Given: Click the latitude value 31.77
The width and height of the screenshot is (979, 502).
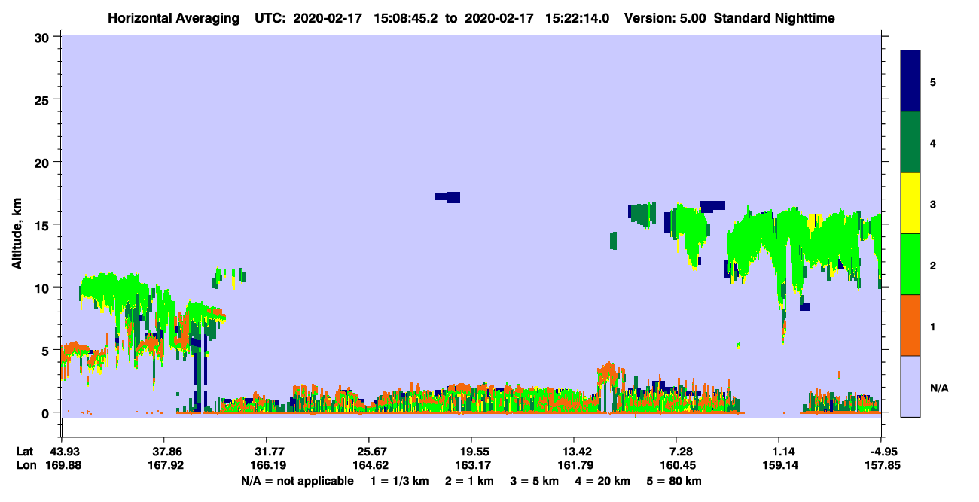Looking at the screenshot, I should coord(266,452).
